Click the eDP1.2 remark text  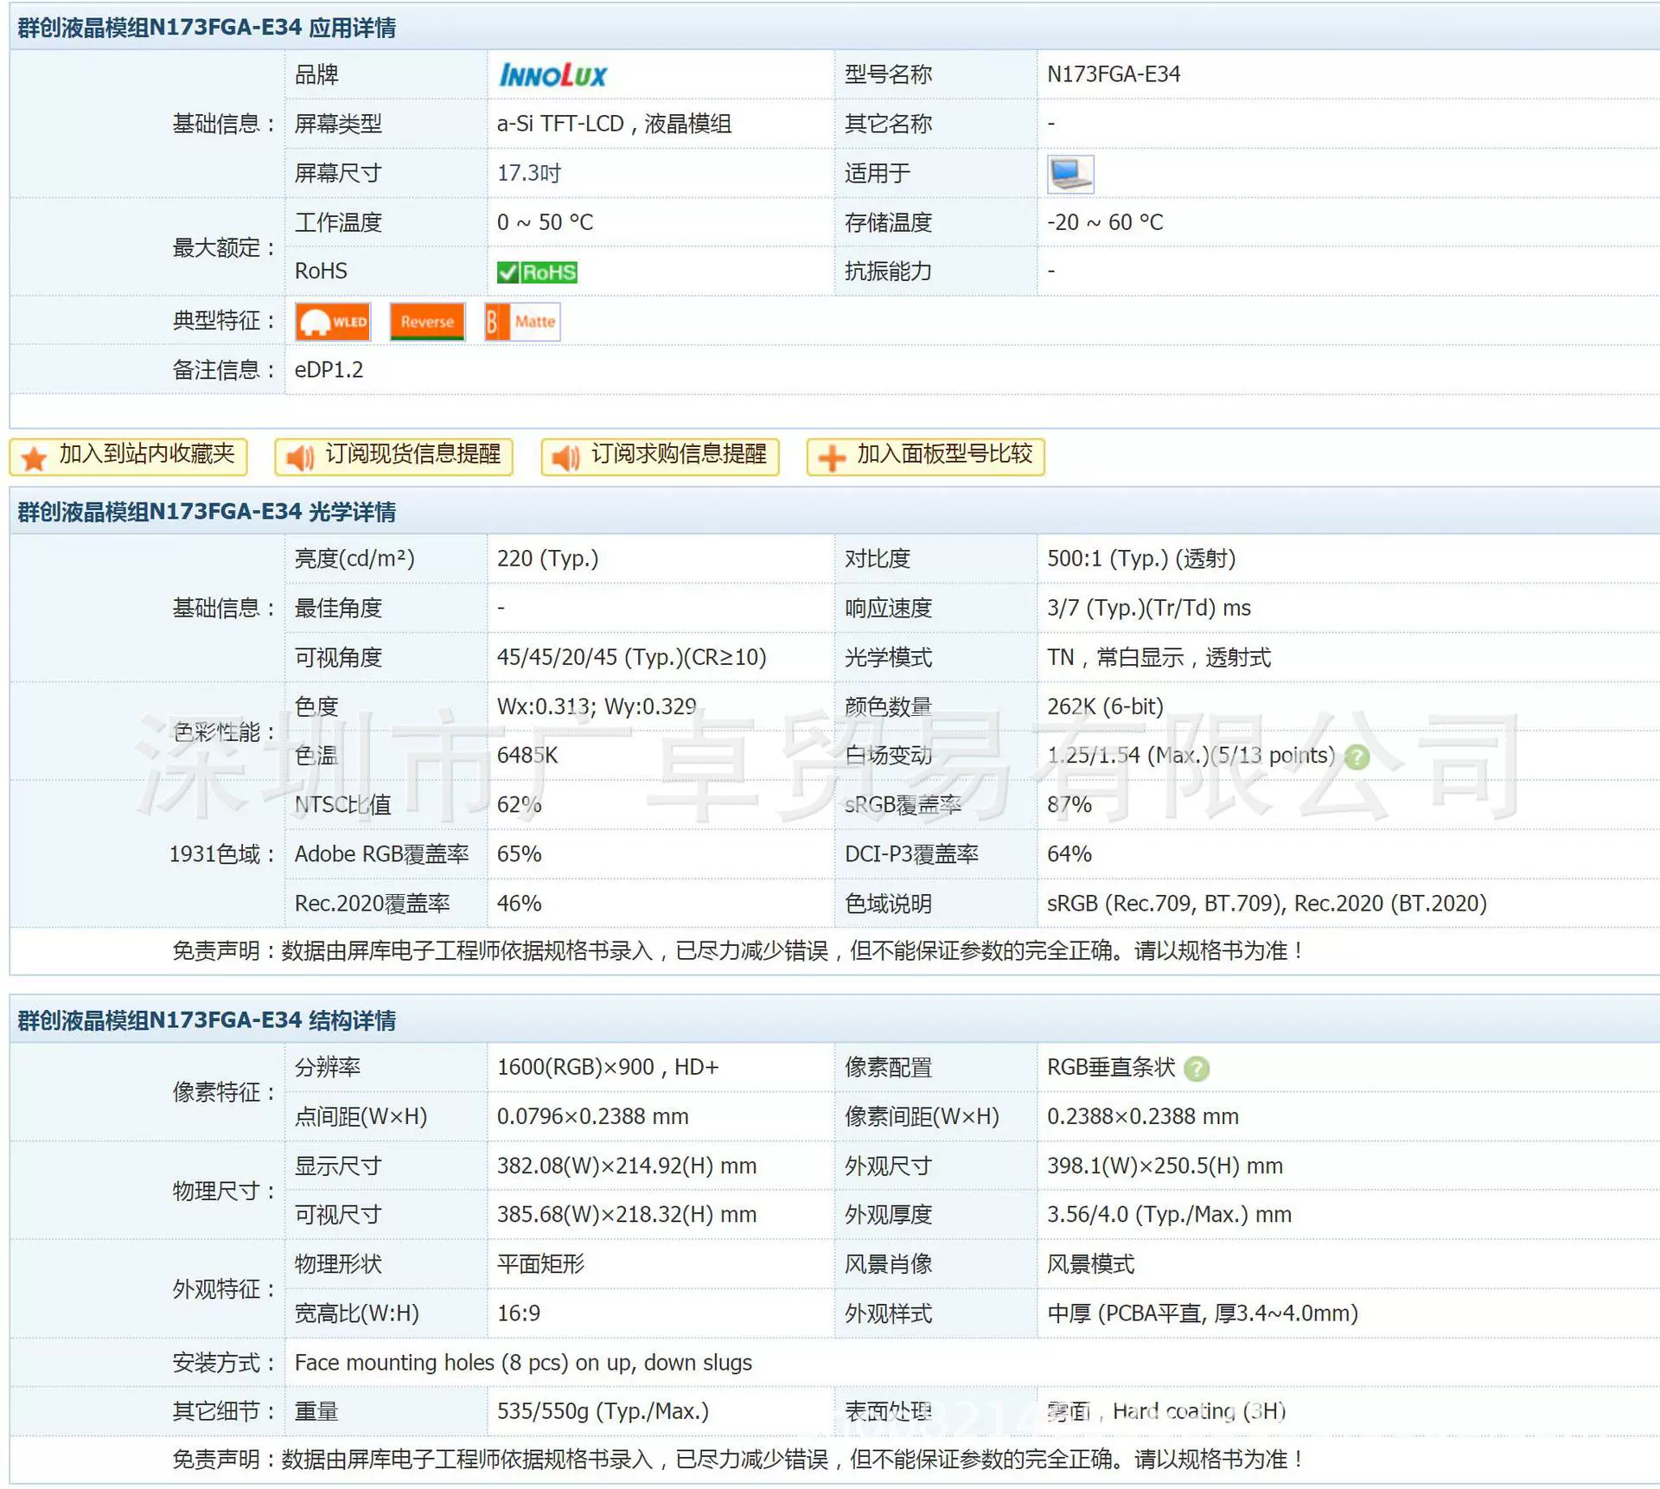pyautogui.click(x=329, y=370)
